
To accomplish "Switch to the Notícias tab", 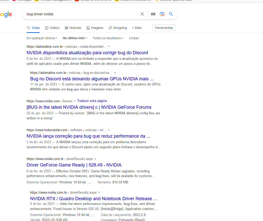I will point(73,28).
